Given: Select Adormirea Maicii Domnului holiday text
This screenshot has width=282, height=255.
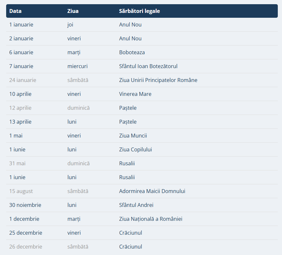Looking at the screenshot, I should (x=152, y=191).
